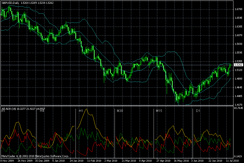Select the 1.5120 price axis label
This screenshot has height=163, width=244.
tap(239, 70)
